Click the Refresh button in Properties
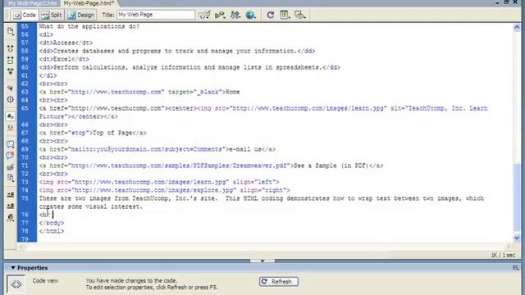This screenshot has width=525, height=295. [279, 282]
